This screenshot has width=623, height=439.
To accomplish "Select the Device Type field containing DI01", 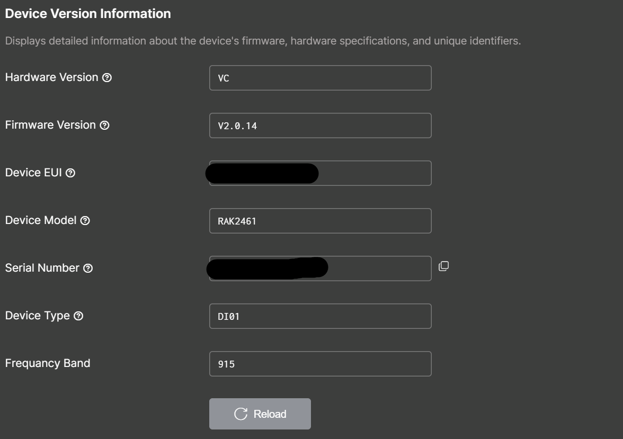I will (320, 316).
